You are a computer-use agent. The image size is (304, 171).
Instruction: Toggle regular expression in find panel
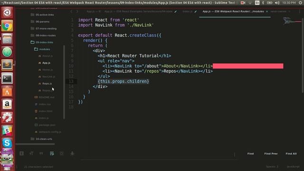click(22, 153)
